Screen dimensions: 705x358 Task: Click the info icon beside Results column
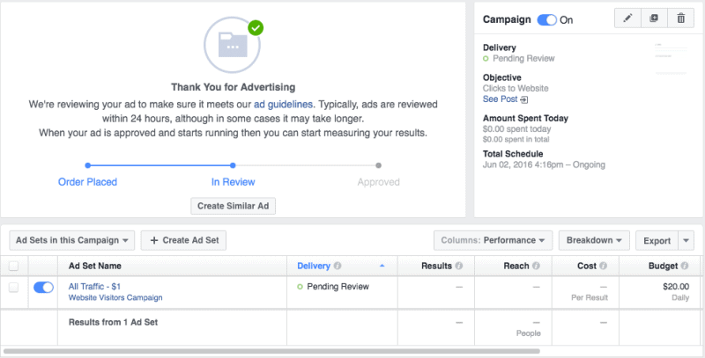click(x=460, y=266)
